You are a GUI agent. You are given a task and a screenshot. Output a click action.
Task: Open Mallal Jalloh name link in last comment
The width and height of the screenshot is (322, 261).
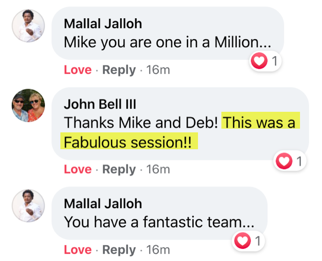click(103, 203)
